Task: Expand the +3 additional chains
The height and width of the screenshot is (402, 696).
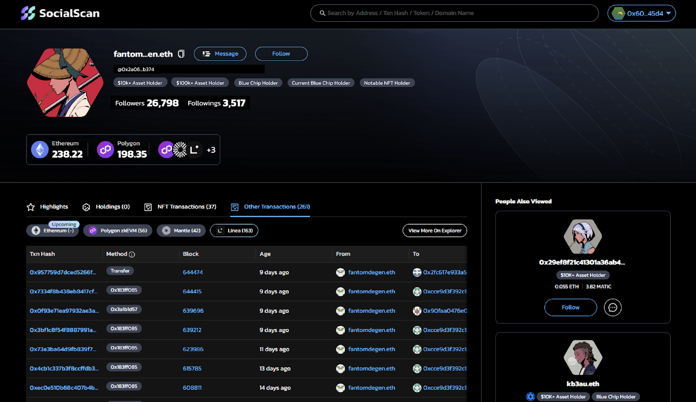Action: 211,150
